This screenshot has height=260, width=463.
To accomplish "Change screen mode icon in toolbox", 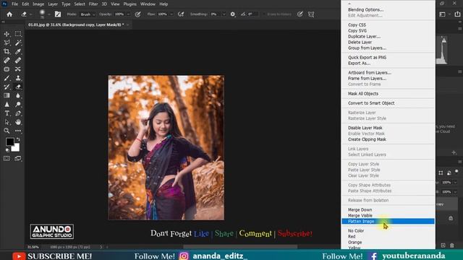I will tap(18, 159).
